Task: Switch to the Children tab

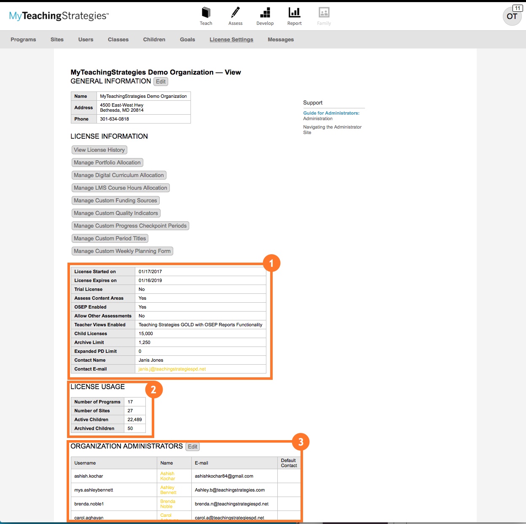Action: tap(154, 40)
